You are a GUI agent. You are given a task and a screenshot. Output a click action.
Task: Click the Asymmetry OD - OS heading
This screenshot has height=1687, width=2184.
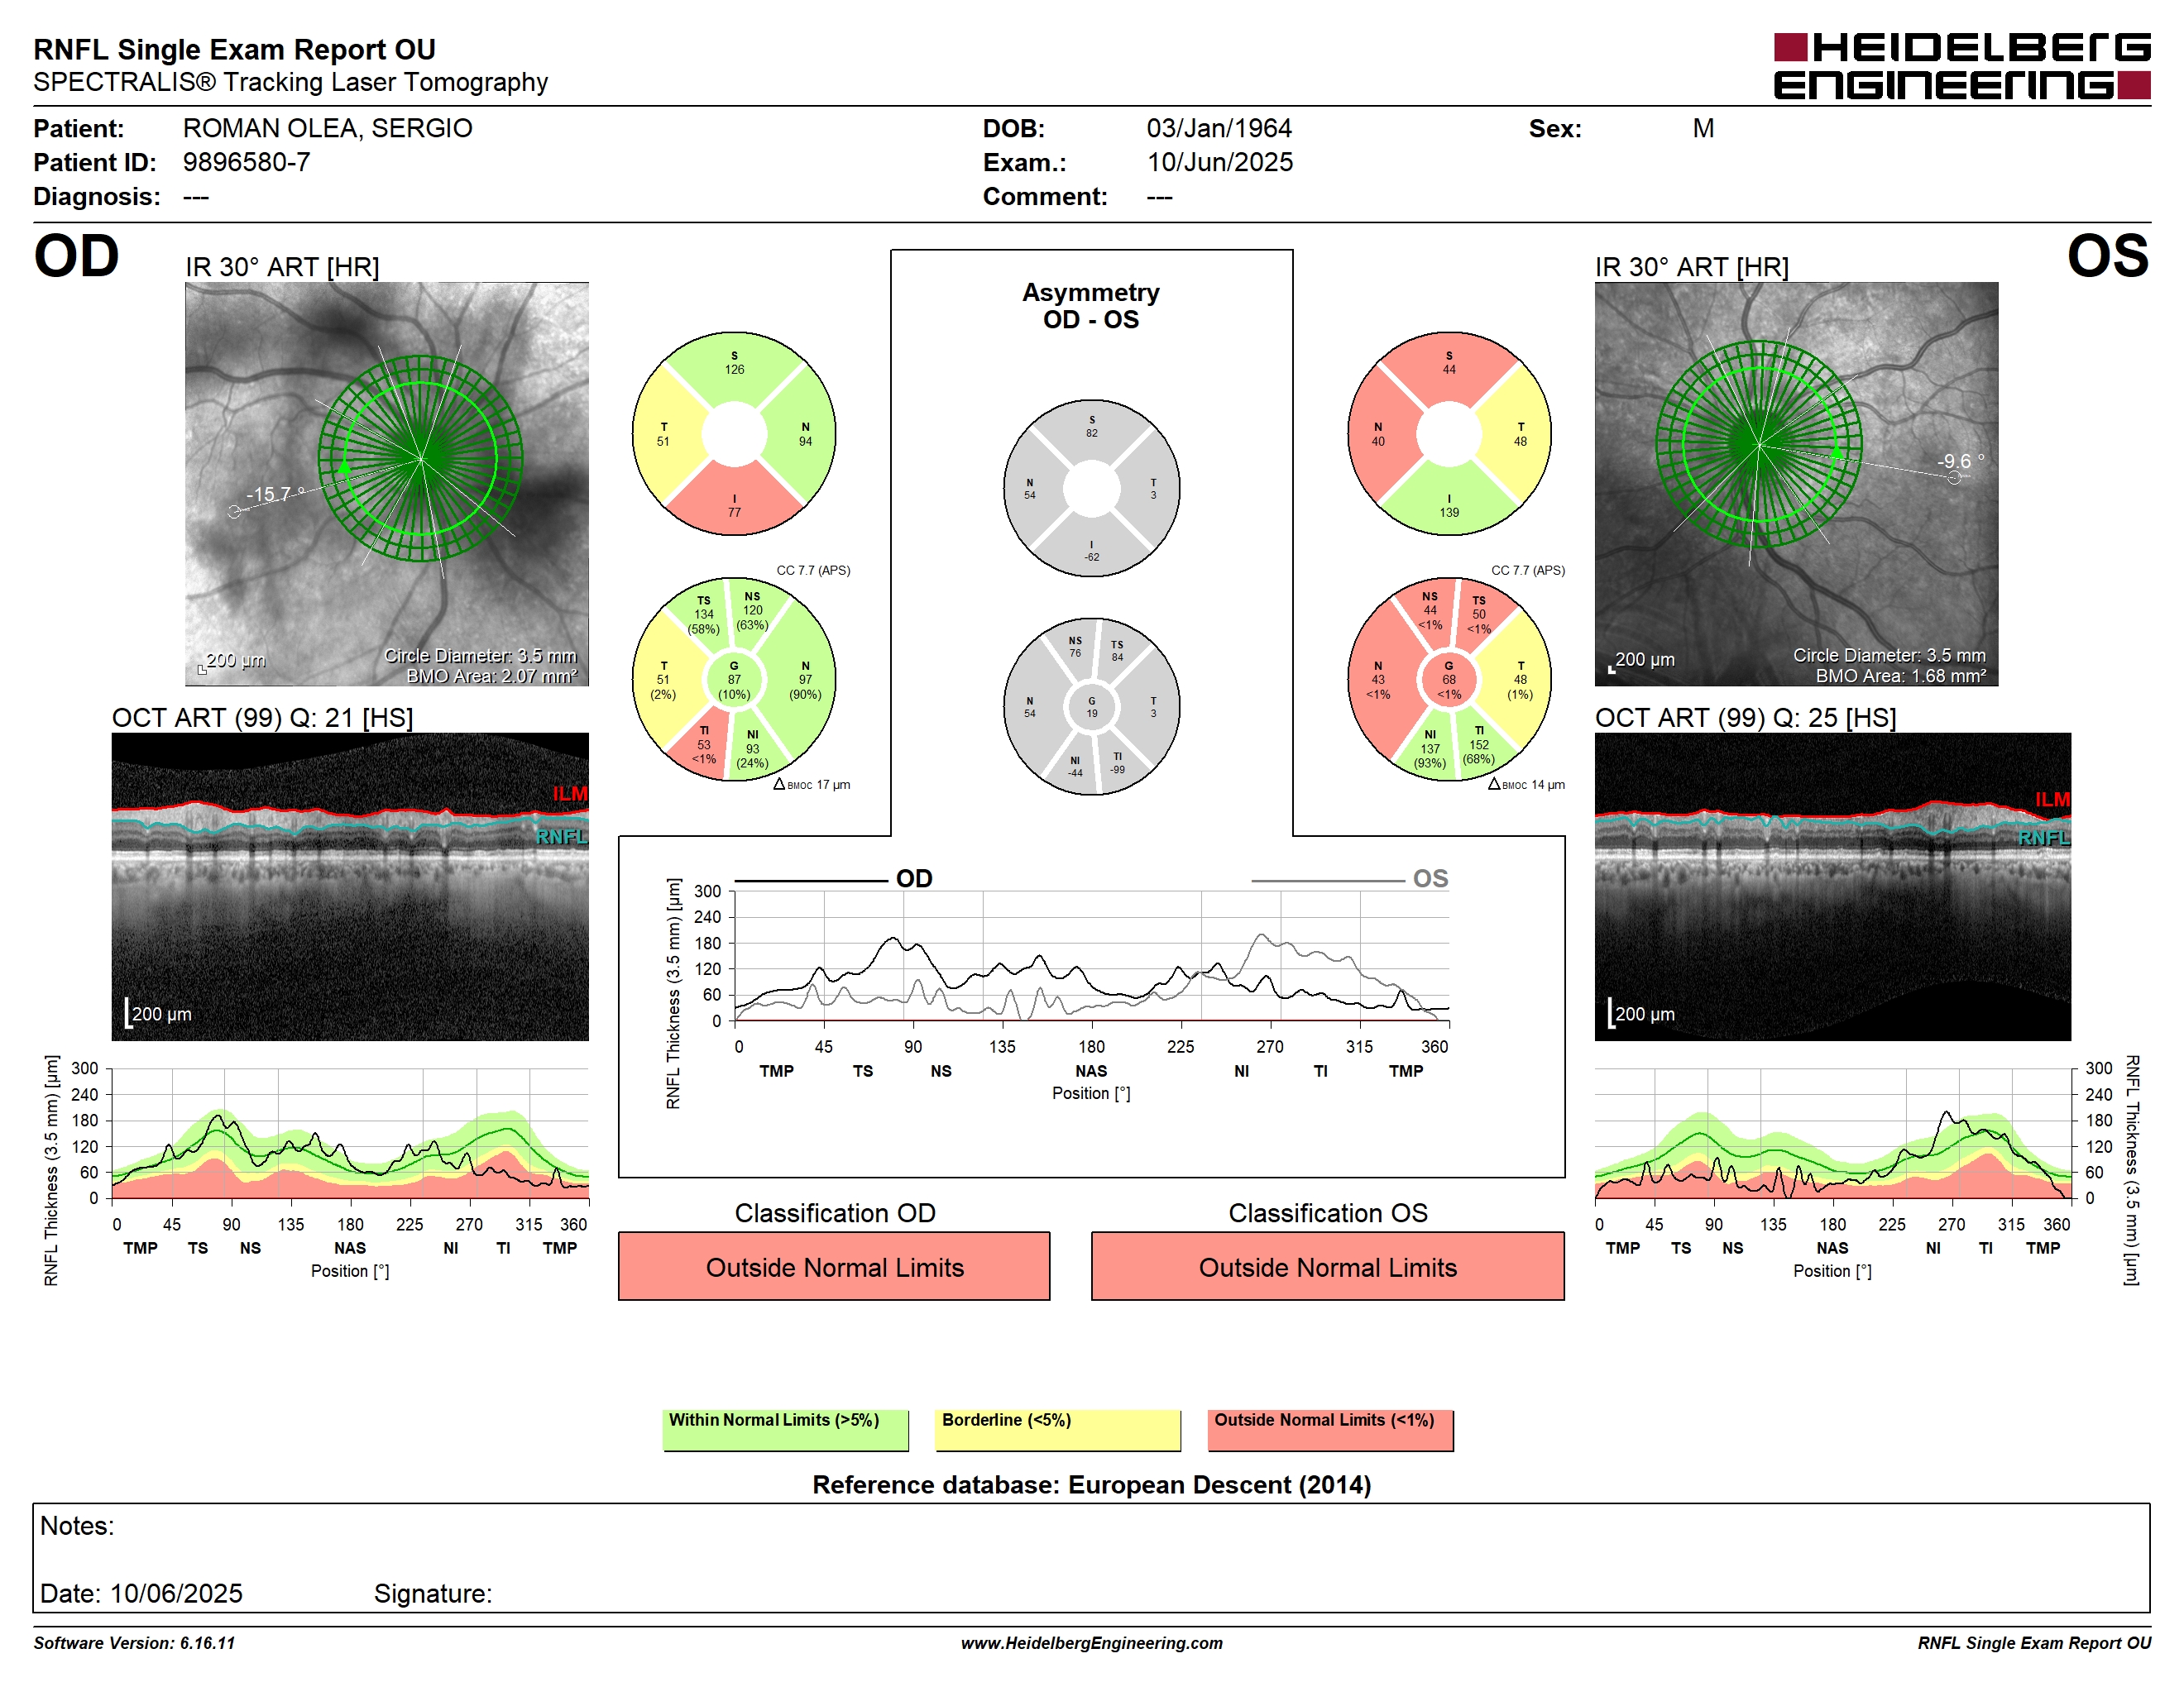[x=1091, y=306]
